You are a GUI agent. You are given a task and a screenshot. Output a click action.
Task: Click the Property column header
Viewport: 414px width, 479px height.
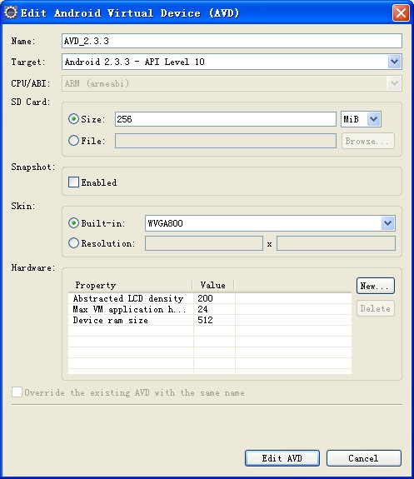pyautogui.click(x=131, y=285)
